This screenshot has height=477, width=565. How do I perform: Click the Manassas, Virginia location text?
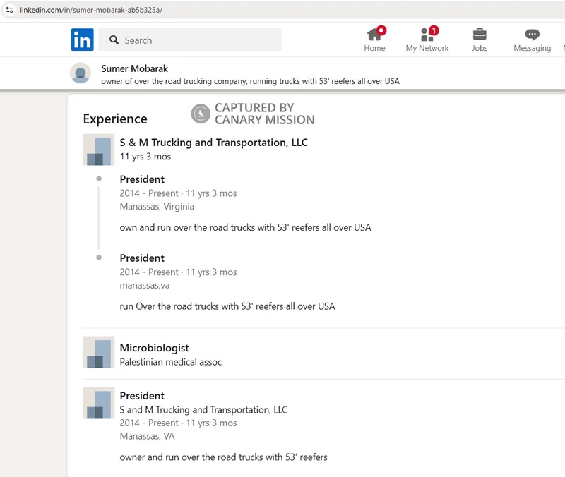(x=157, y=206)
